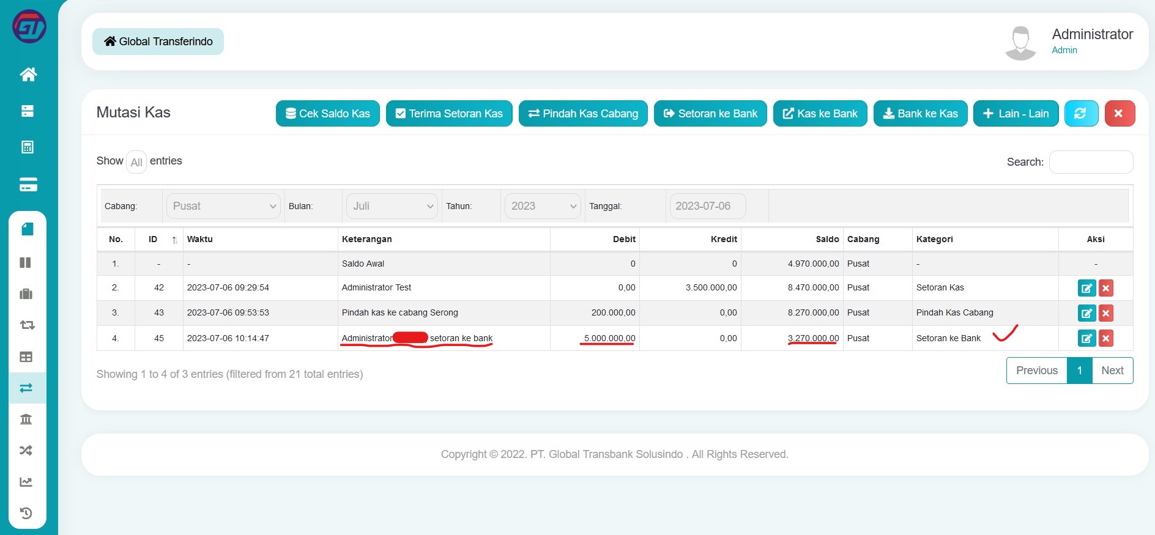1155x535 pixels.
Task: Open the table grid sidebar icon
Action: click(26, 356)
